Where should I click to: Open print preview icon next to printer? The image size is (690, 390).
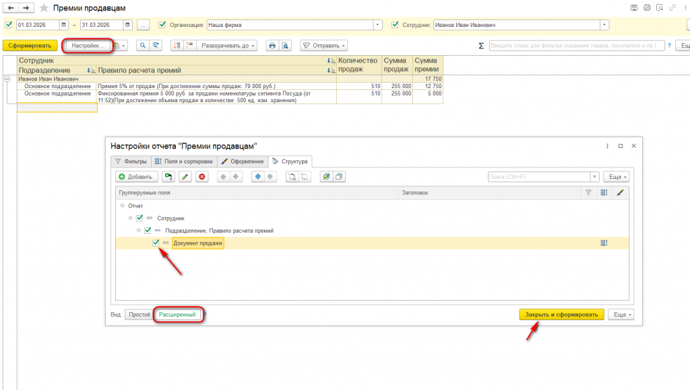pos(285,45)
